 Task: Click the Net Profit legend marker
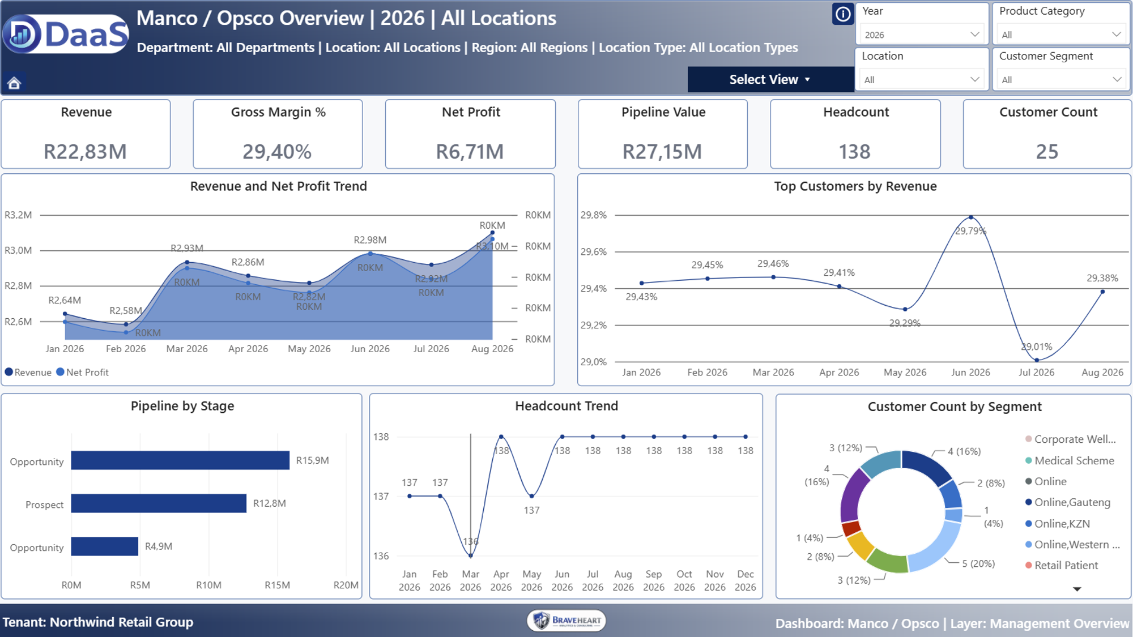pyautogui.click(x=60, y=372)
